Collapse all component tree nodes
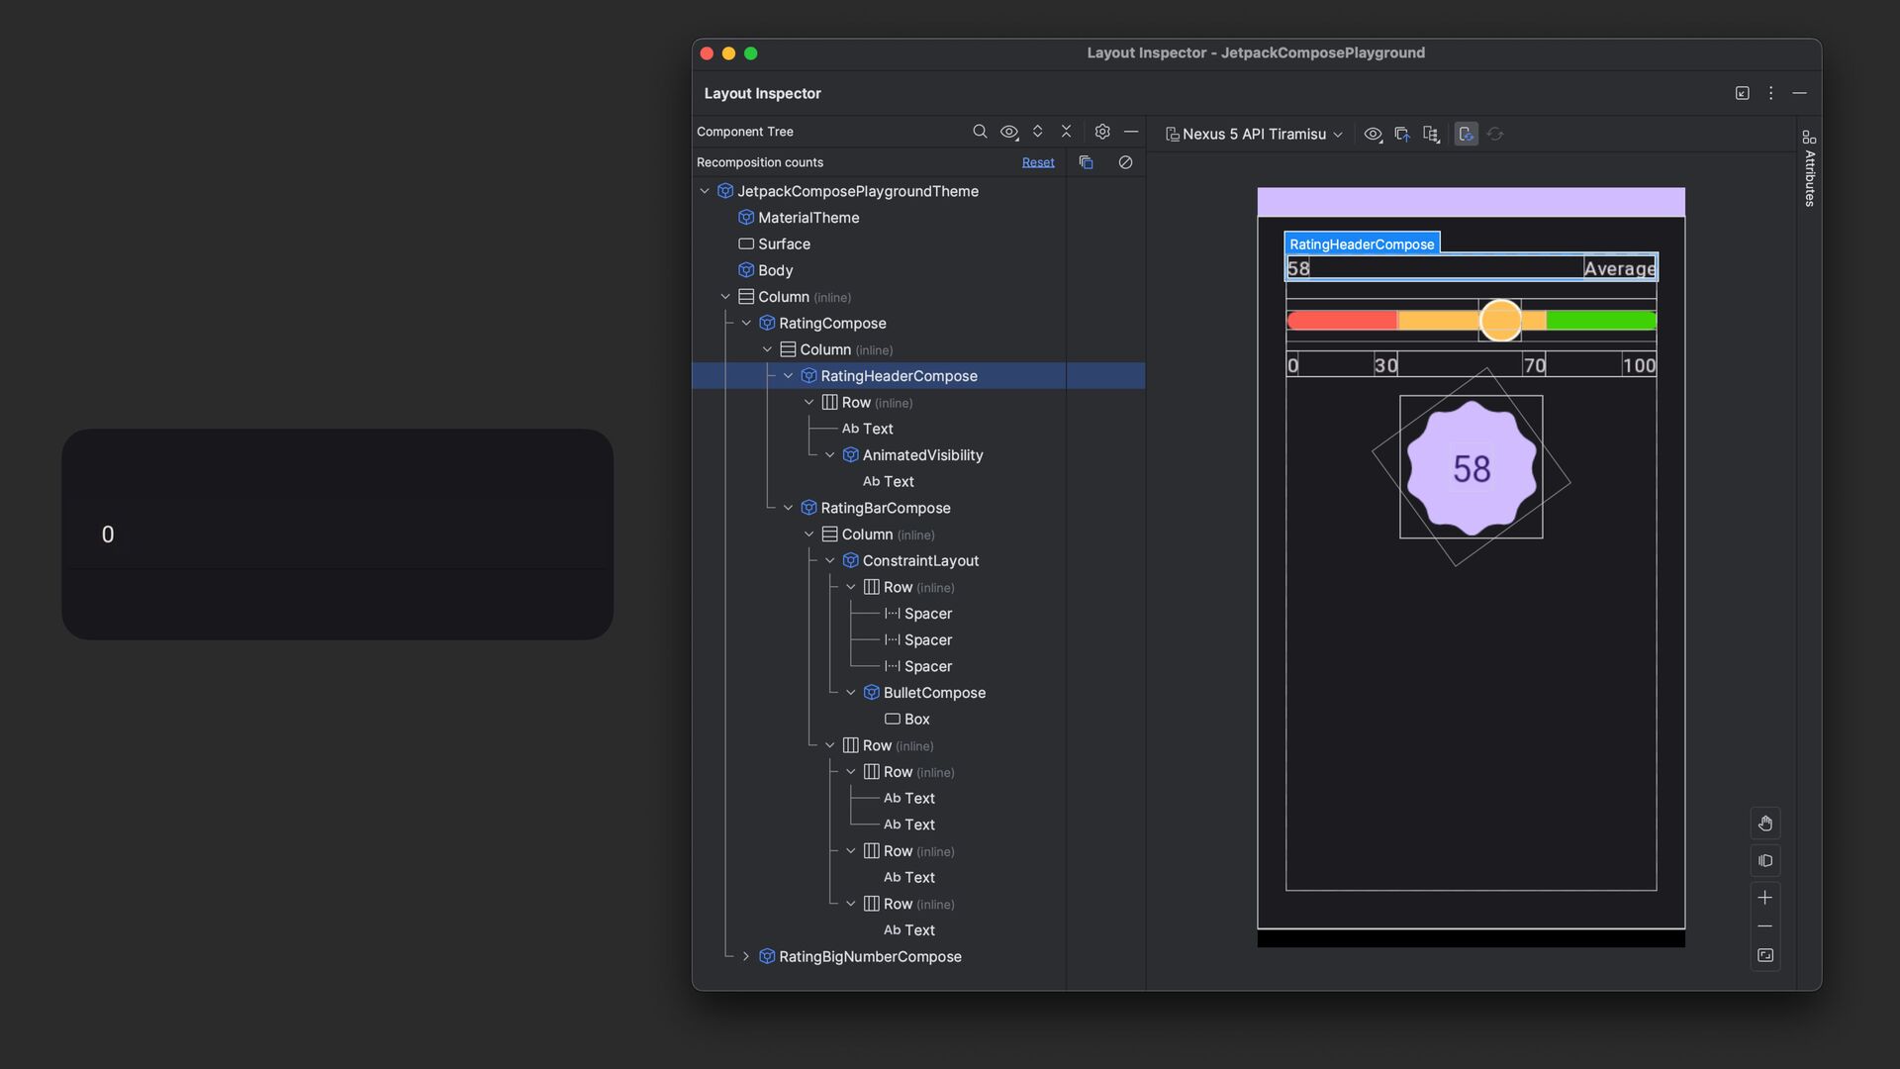Image resolution: width=1900 pixels, height=1069 pixels. coord(1066,132)
